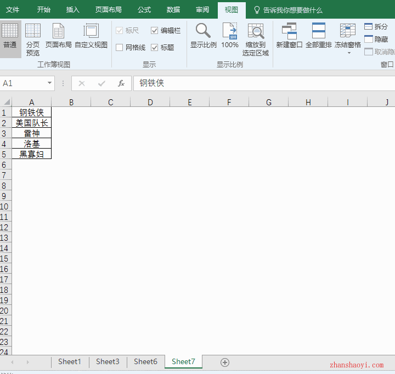Split the window (拆分)
The height and width of the screenshot is (374, 395).
point(376,26)
